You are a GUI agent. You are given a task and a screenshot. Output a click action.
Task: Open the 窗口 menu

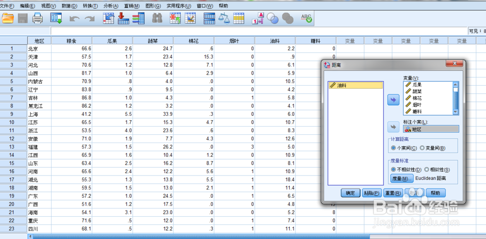click(205, 6)
